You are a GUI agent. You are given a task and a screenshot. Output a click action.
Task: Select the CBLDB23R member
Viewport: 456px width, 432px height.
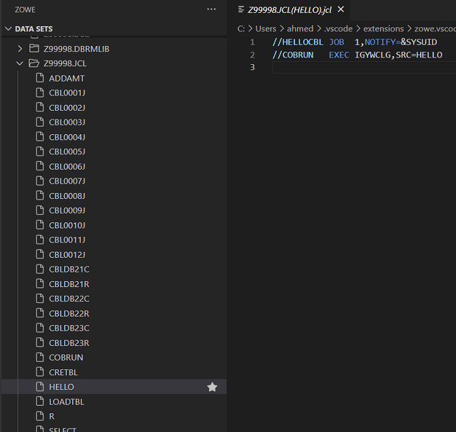tap(69, 343)
